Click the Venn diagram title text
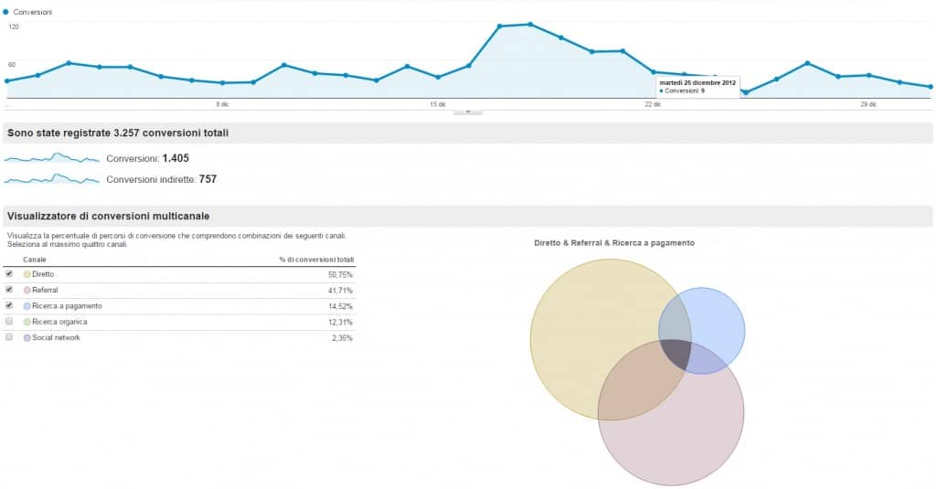The height and width of the screenshot is (489, 936). tap(614, 243)
